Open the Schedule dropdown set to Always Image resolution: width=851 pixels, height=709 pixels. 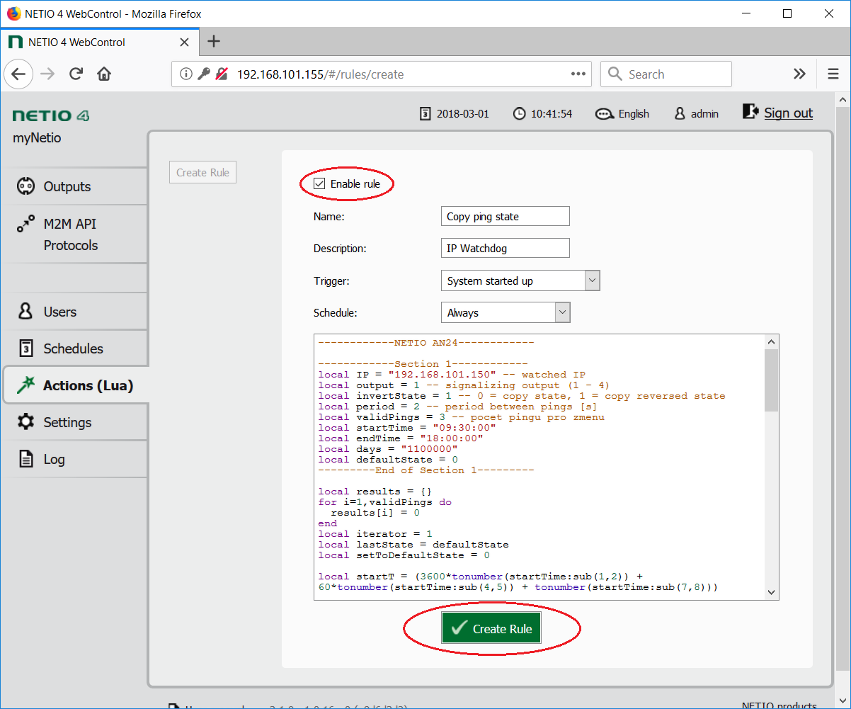(506, 312)
